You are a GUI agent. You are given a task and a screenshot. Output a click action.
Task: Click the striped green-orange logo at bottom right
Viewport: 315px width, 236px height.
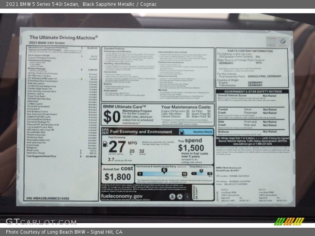(289, 221)
